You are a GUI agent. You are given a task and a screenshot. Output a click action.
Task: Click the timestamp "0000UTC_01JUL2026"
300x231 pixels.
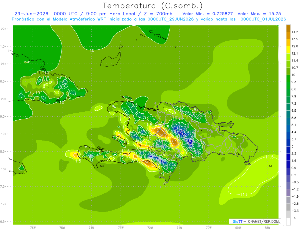click(263, 19)
